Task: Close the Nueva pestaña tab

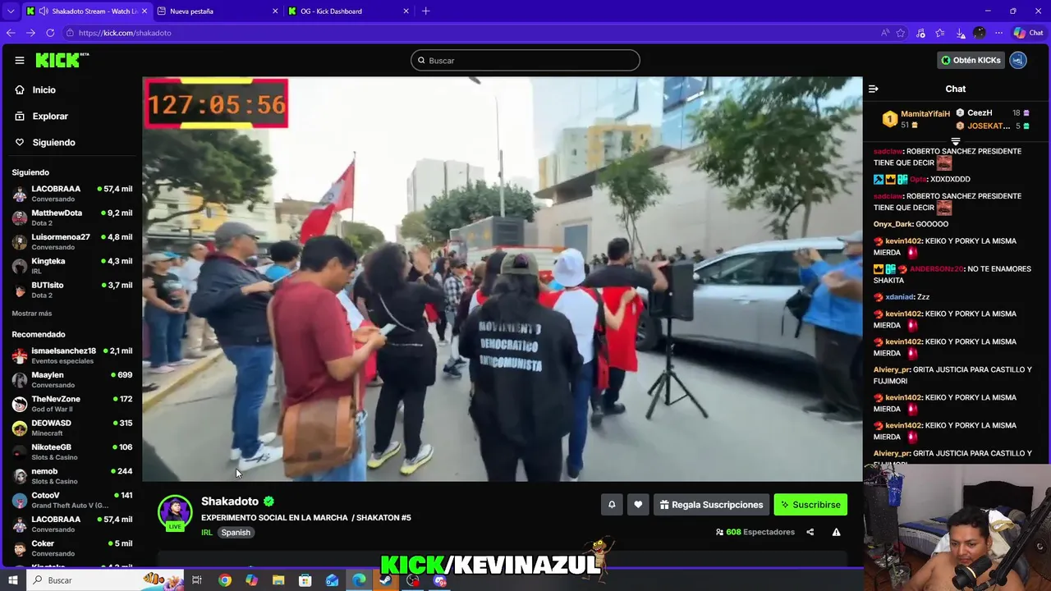Action: point(274,11)
